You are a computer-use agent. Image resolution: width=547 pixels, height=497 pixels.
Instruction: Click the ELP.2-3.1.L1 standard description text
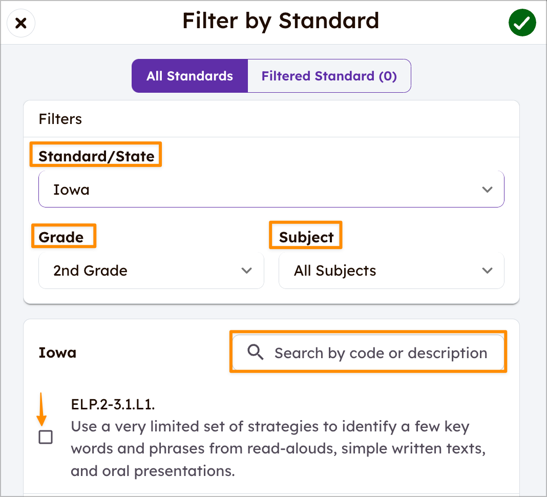[x=278, y=448]
